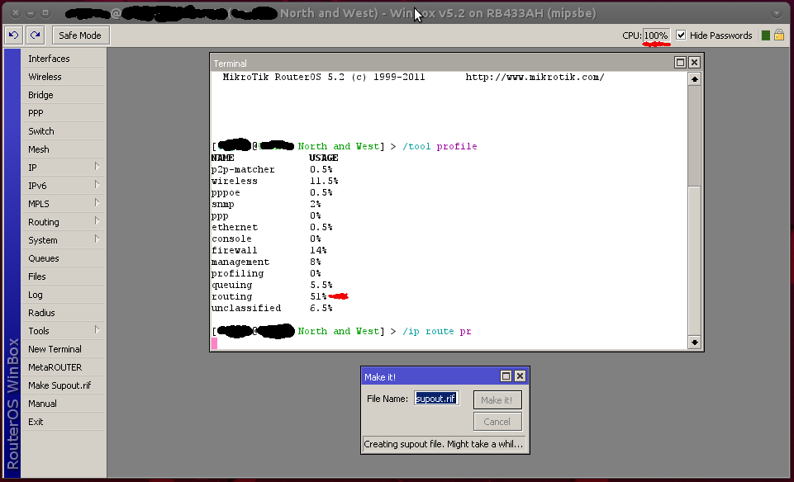Click the green traffic indicator icon

coord(766,35)
